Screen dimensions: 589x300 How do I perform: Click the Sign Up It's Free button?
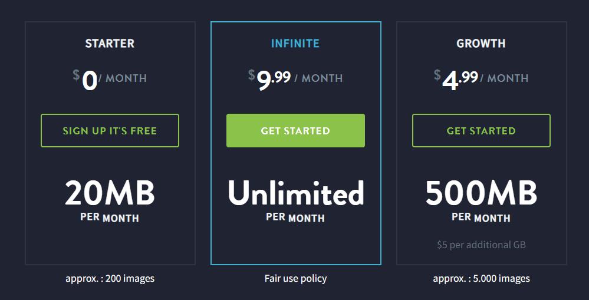[110, 131]
